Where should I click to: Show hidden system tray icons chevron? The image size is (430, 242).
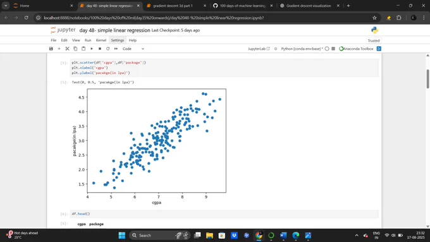click(357, 236)
